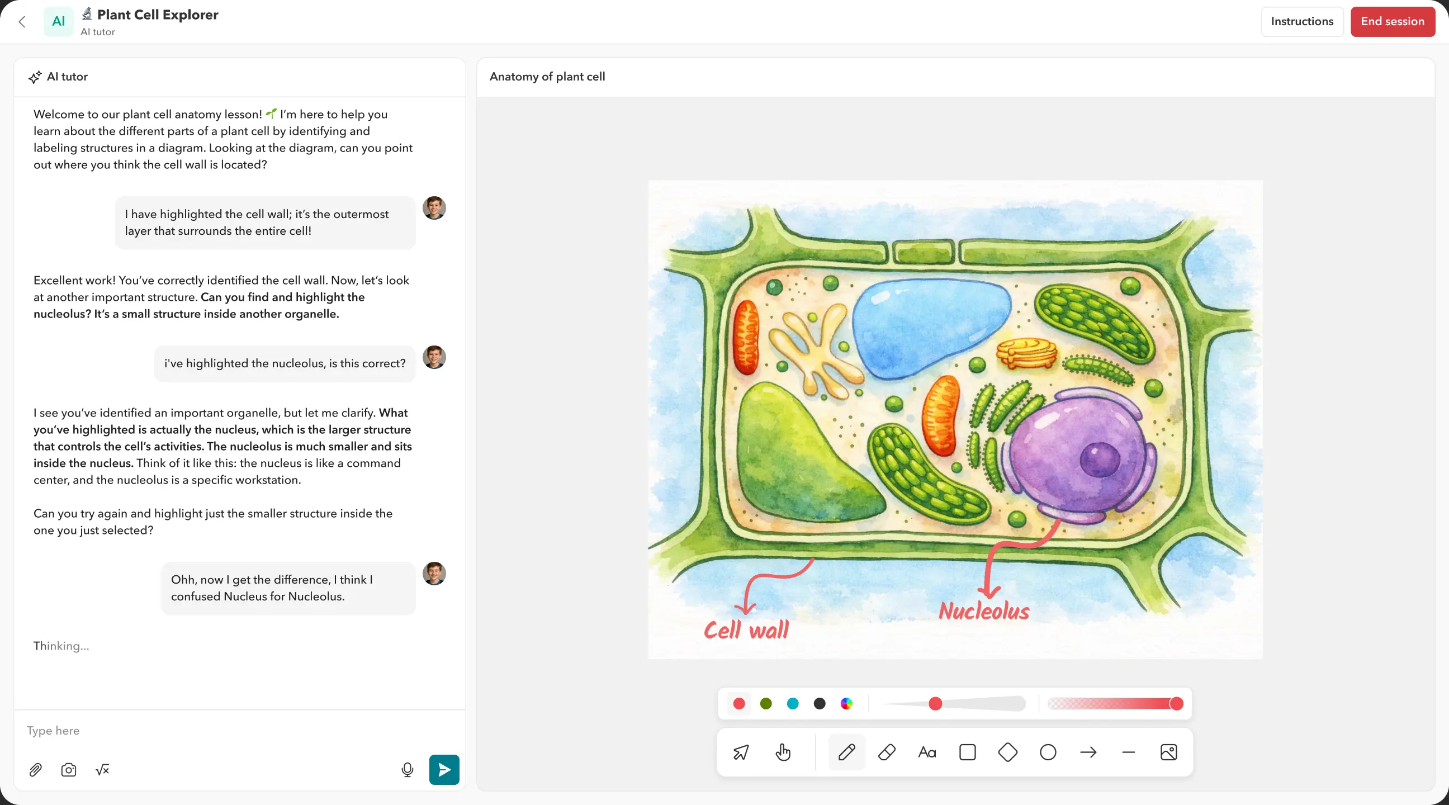
Task: Insert an image with the picture icon
Action: (1169, 752)
